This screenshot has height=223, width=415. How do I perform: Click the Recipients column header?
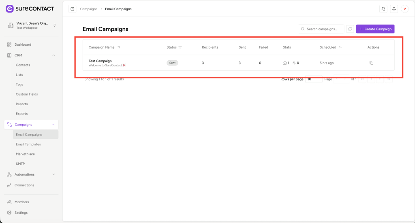coord(210,47)
